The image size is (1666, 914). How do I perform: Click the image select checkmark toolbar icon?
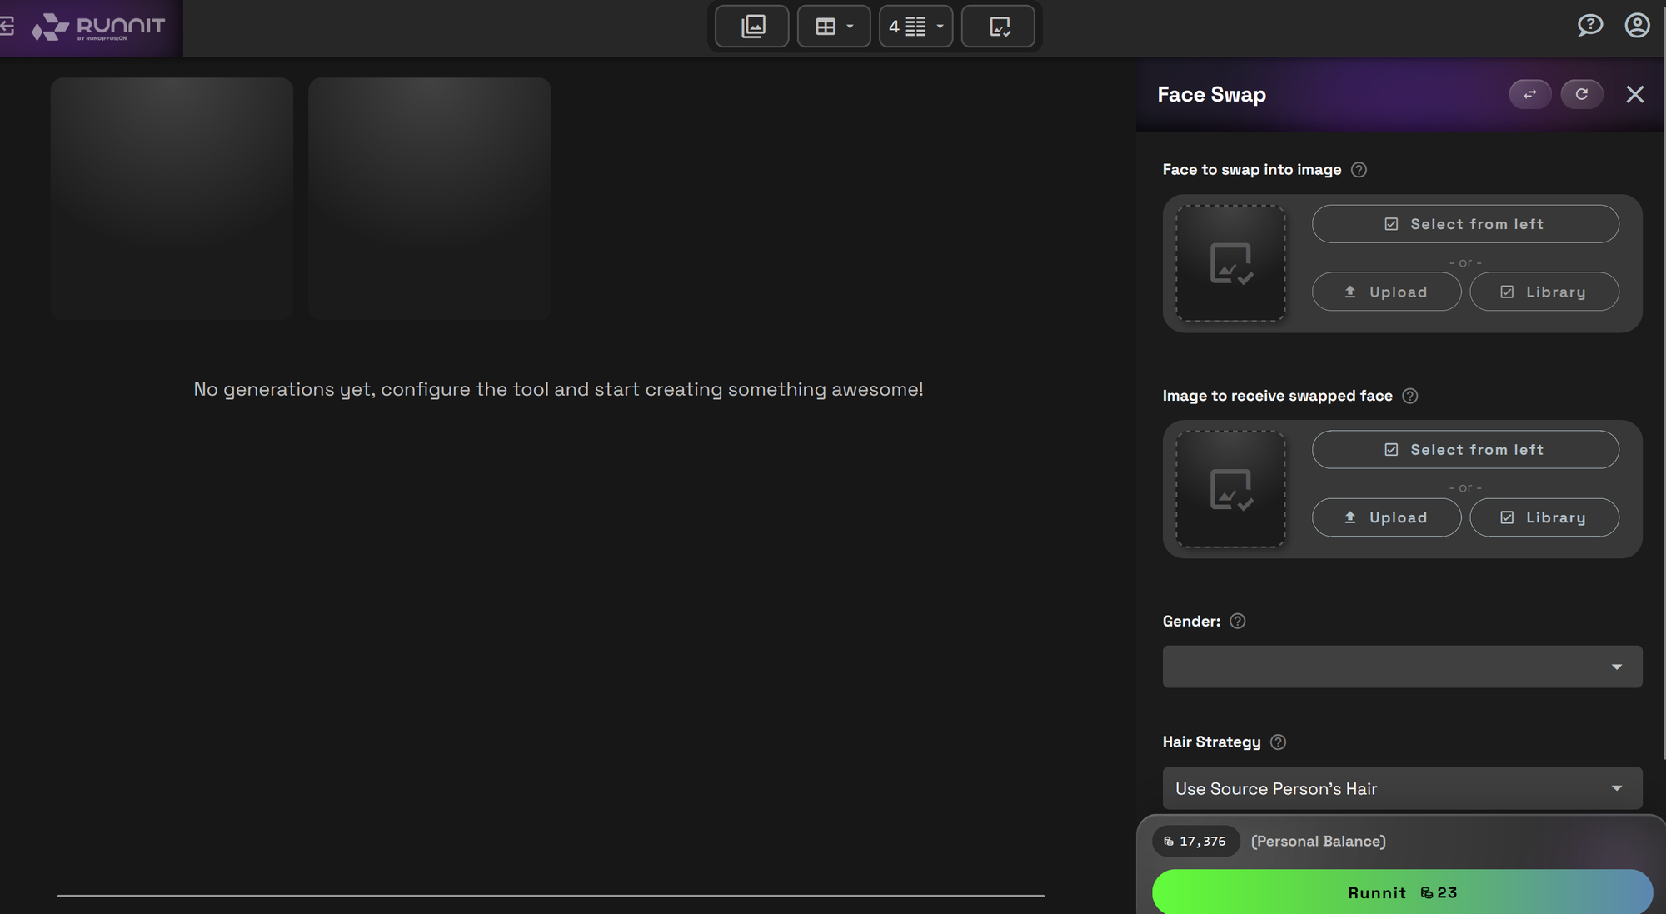coord(998,27)
